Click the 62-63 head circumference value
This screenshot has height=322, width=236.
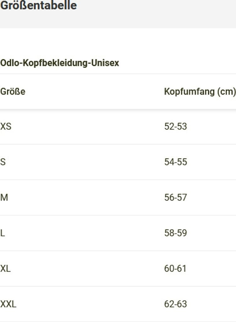click(x=175, y=304)
